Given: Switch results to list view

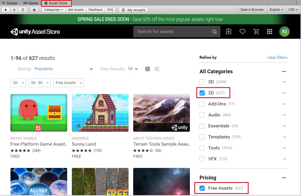Looking at the screenshot, I should coord(157,69).
